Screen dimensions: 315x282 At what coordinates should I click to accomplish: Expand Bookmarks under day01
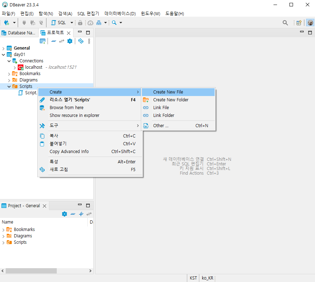click(x=9, y=74)
